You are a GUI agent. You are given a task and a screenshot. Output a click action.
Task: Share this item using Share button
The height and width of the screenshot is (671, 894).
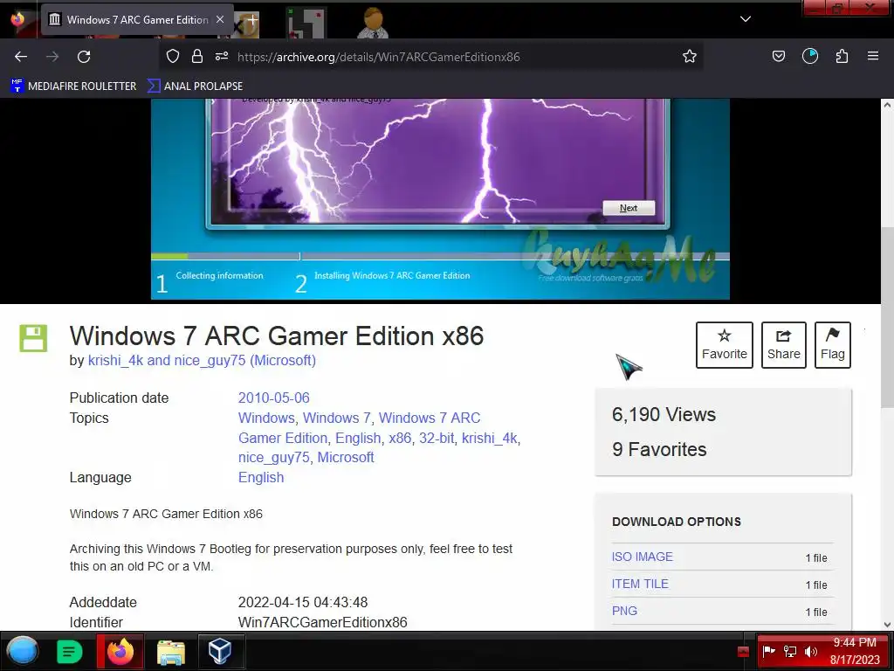point(783,344)
